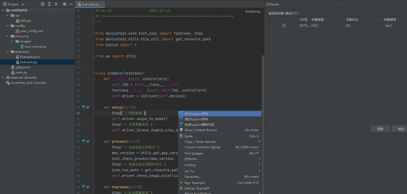The image size is (407, 194).
Task: Close the Example.py editor tab
Action: 102,4
